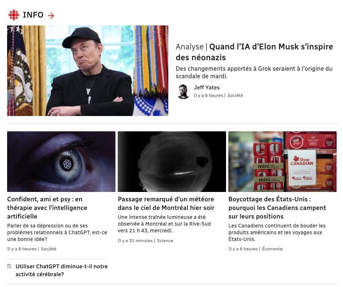This screenshot has width=343, height=287.
Task: Open Elon Musk photo article
Action: pyautogui.click(x=88, y=71)
